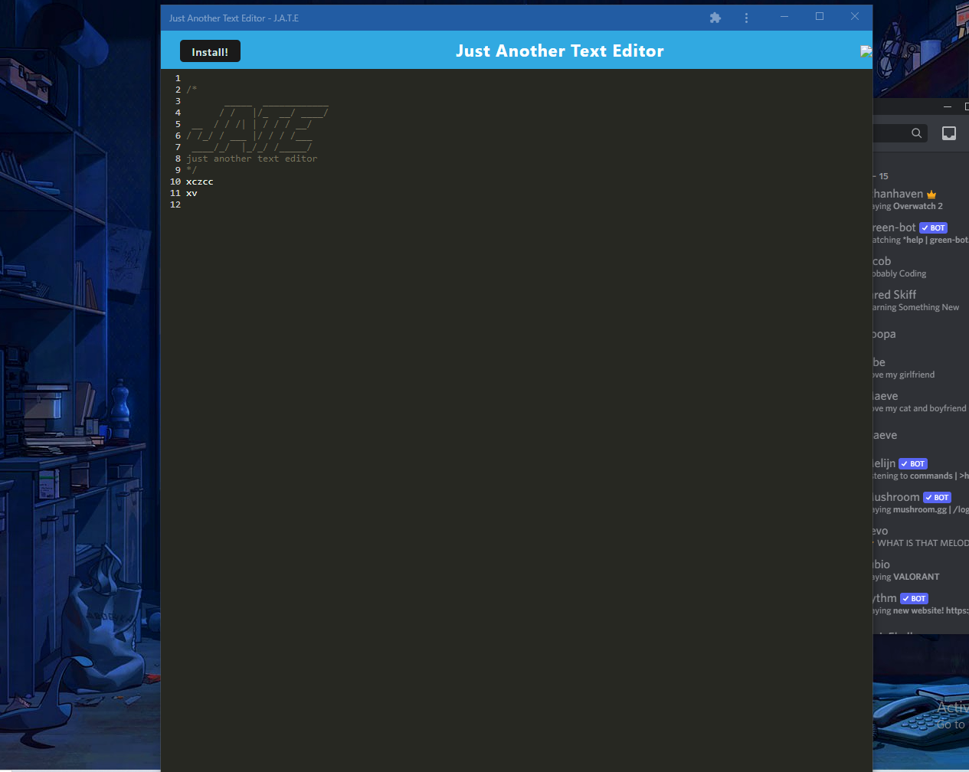This screenshot has width=969, height=772.
Task: Click the search magnifier icon in Discord
Action: [917, 132]
